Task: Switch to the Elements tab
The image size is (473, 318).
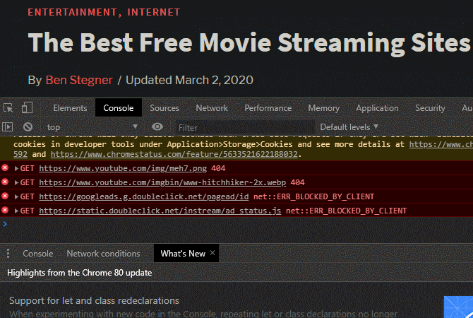Action: 70,108
